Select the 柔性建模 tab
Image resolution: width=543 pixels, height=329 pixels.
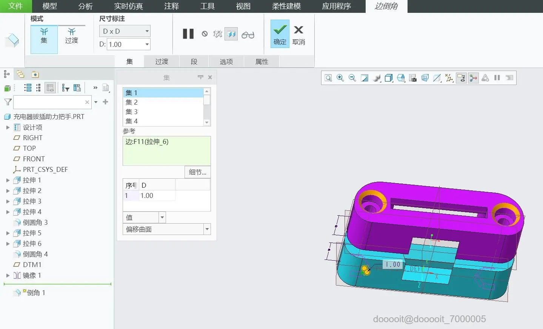click(x=286, y=6)
